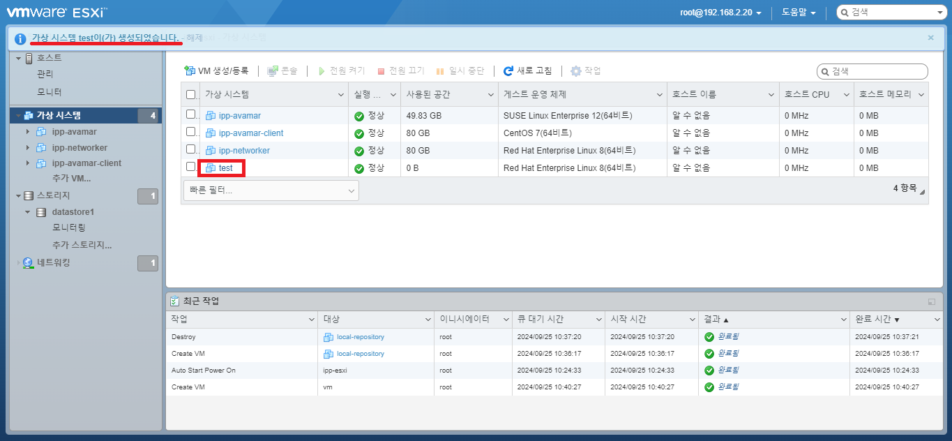Click the magnifier icon in top search

click(845, 13)
